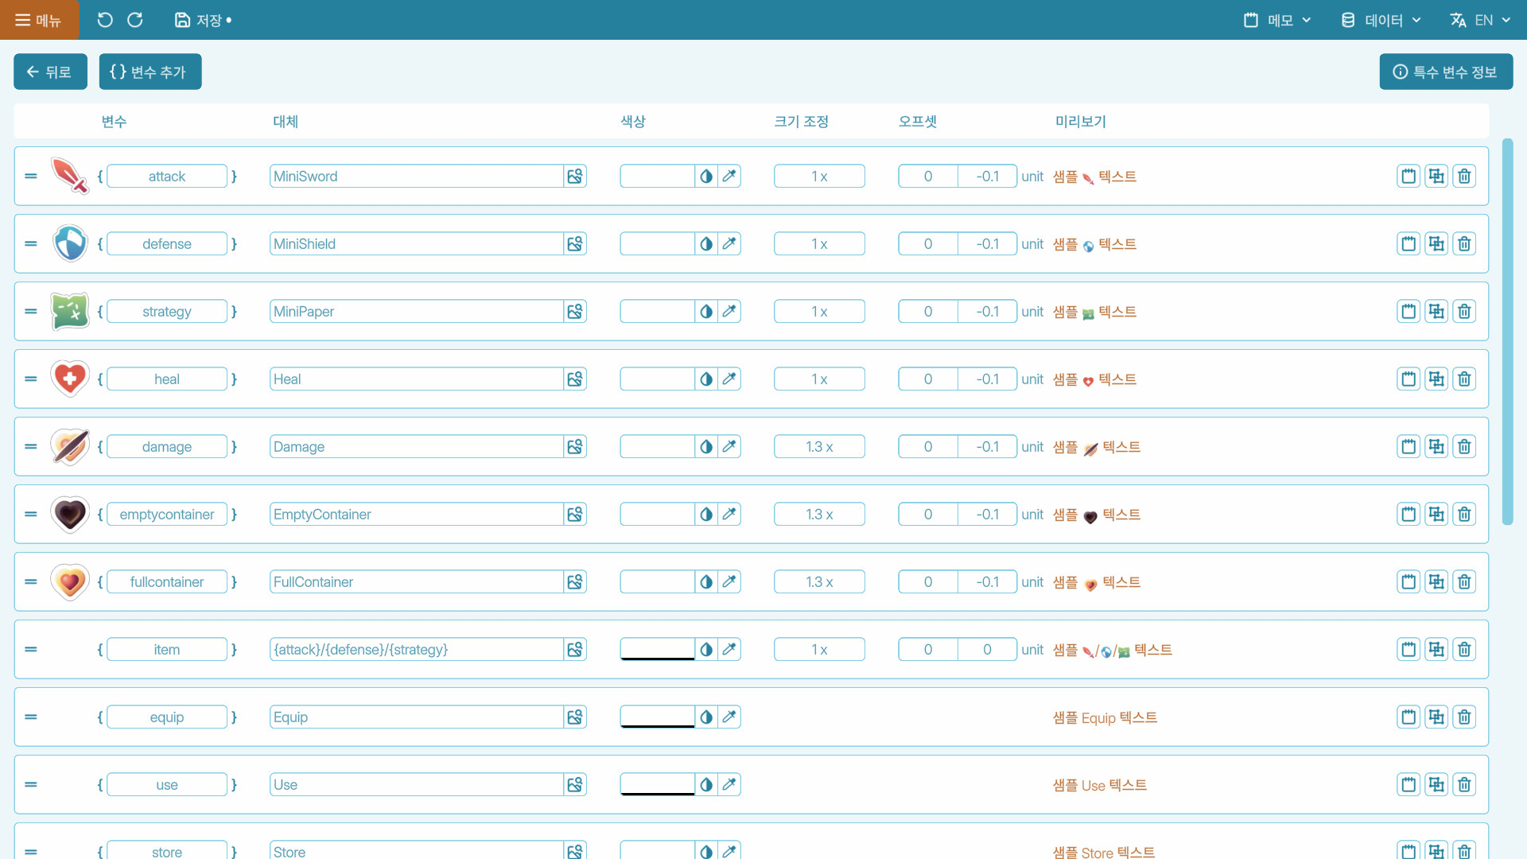The image size is (1527, 859).
Task: Click the 변수 추가 button
Action: tap(150, 72)
